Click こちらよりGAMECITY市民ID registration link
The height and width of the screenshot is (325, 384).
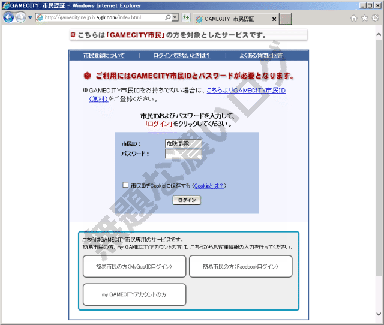coord(246,91)
